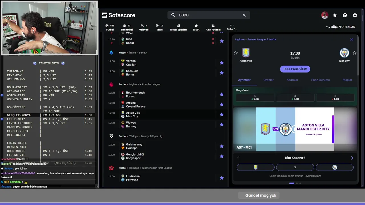Click the Premier League lion logo icon
The height and width of the screenshot is (205, 365).
click(111, 84)
